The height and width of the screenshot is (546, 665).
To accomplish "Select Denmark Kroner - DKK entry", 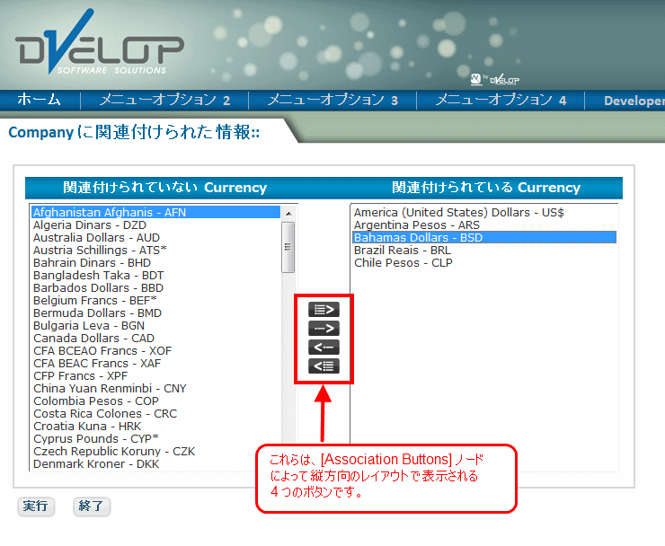I will (98, 464).
